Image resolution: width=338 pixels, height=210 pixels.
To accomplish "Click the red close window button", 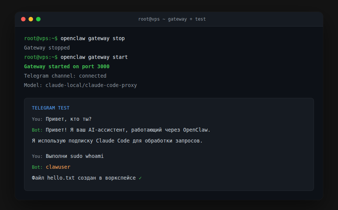I will (x=23, y=19).
